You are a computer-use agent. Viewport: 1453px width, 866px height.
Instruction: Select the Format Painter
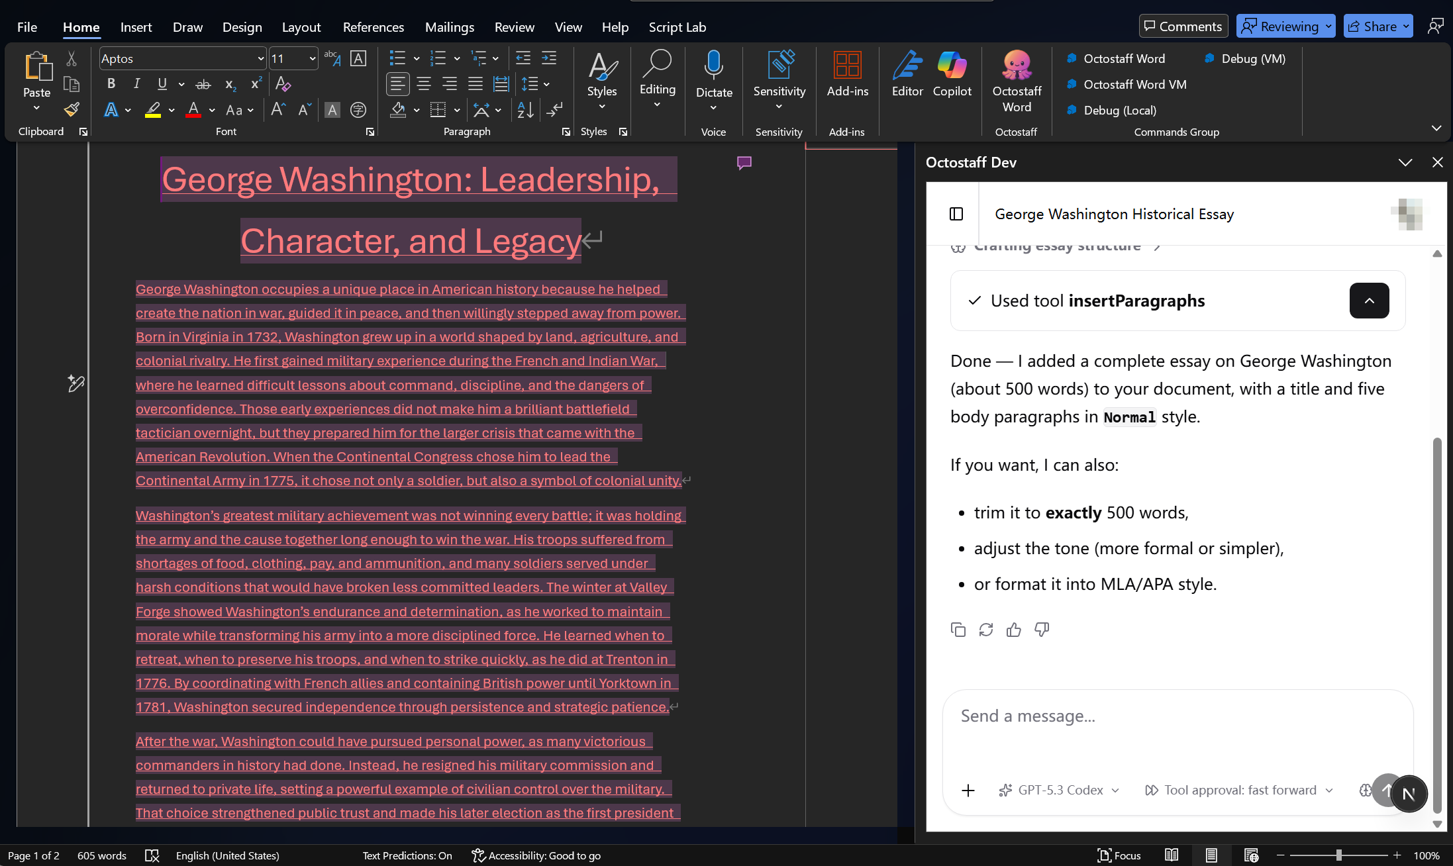point(71,109)
